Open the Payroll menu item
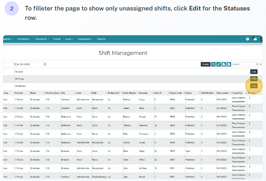266x181 pixels. coord(57,39)
